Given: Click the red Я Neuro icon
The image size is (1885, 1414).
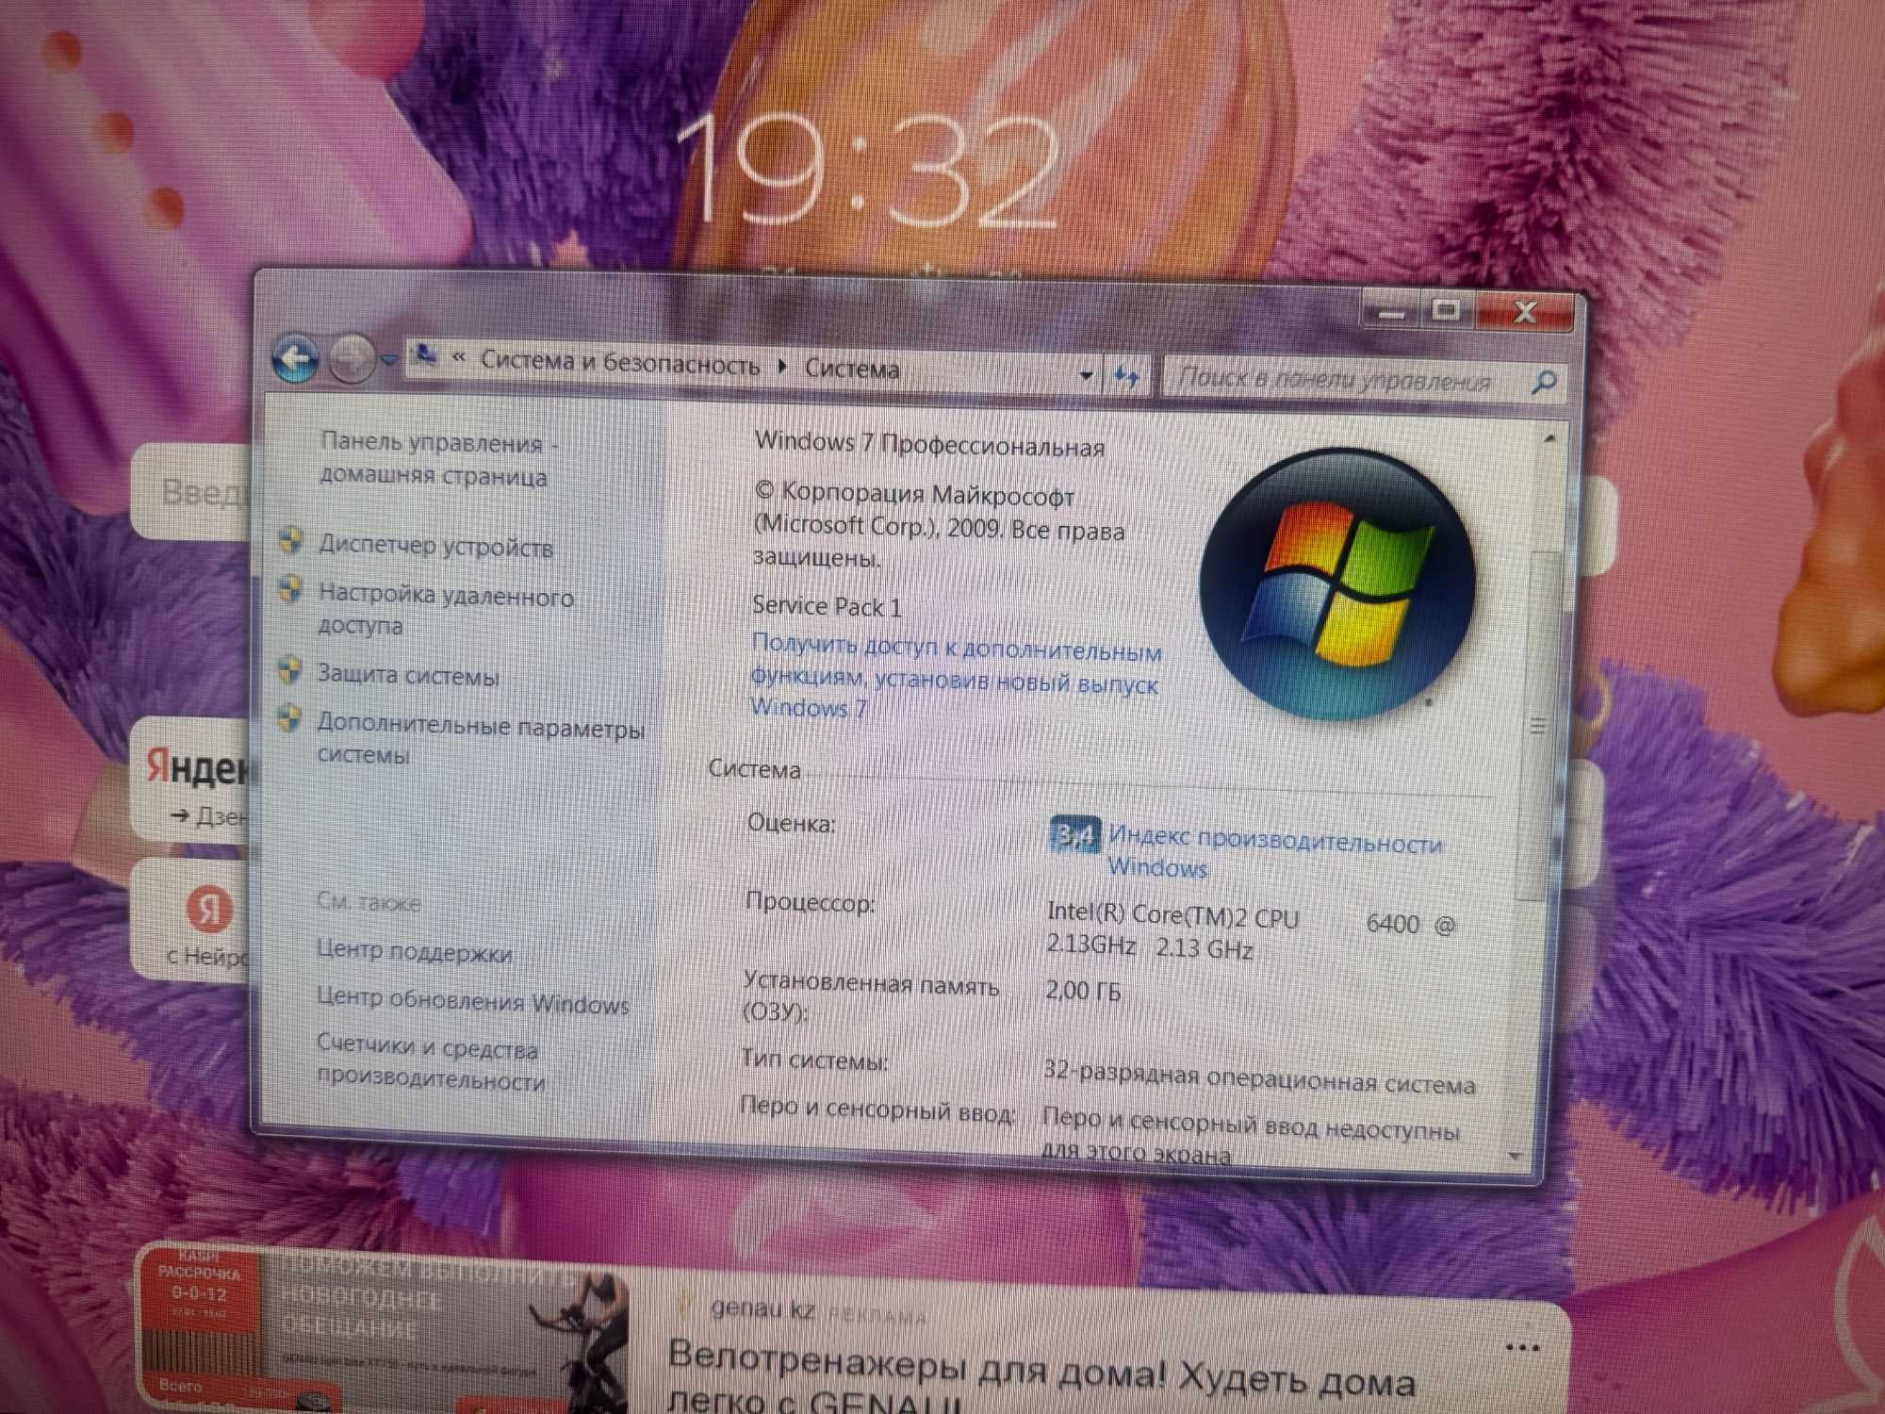Looking at the screenshot, I should click(208, 910).
